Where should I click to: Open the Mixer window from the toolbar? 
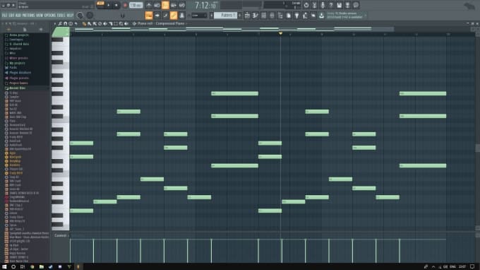click(272, 16)
